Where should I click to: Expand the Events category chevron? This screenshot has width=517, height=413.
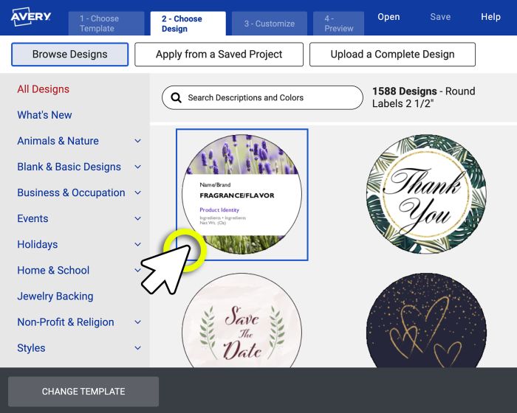[x=137, y=218]
